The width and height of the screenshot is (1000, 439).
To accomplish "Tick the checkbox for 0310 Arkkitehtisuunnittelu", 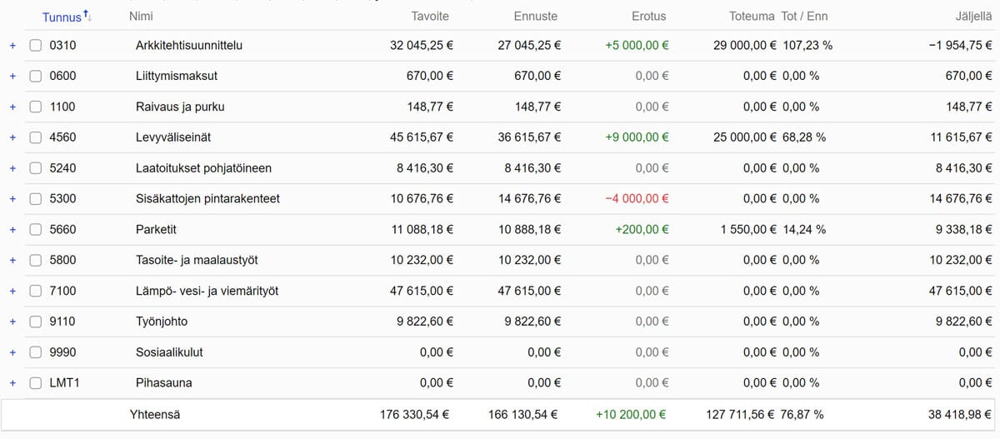I will pyautogui.click(x=35, y=46).
